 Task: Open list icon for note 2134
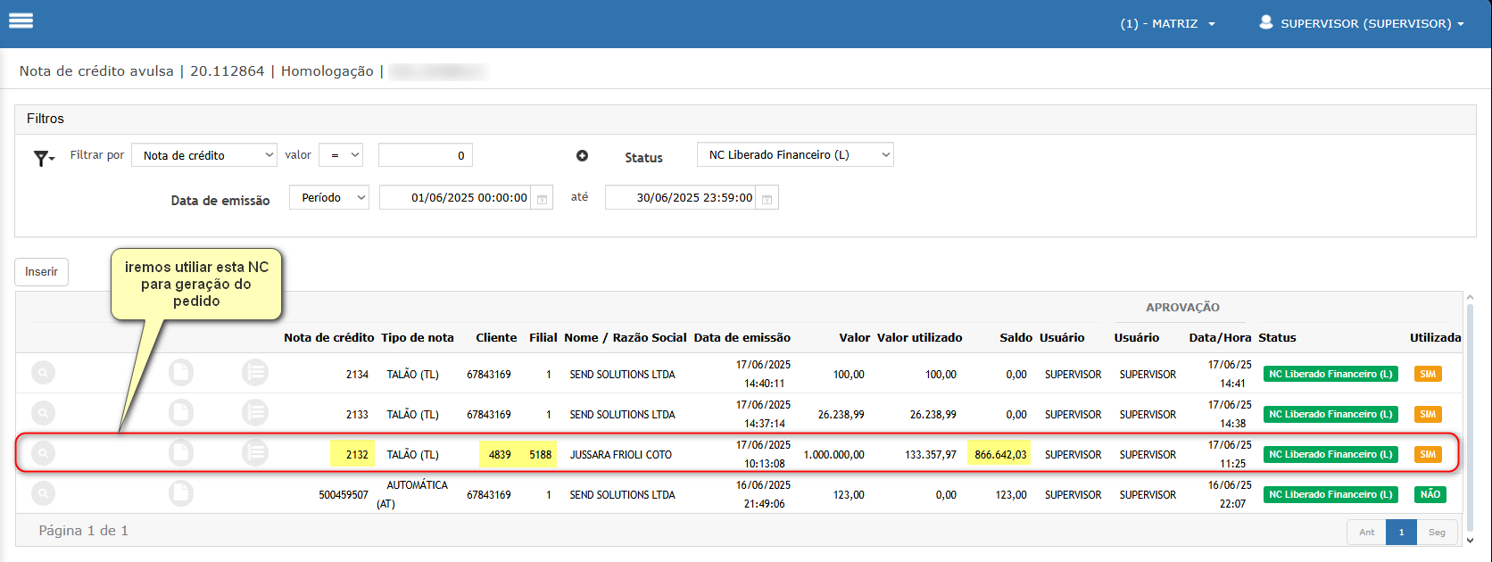pyautogui.click(x=255, y=373)
